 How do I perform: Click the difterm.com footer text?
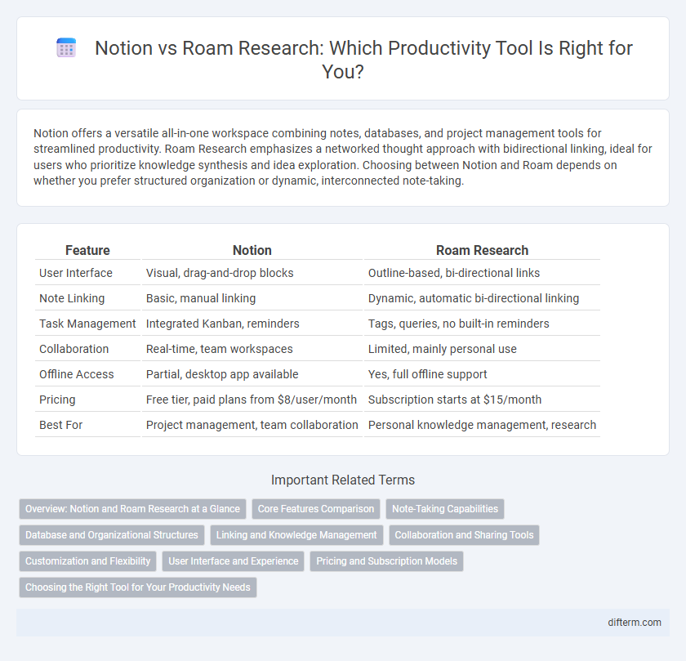coord(635,623)
